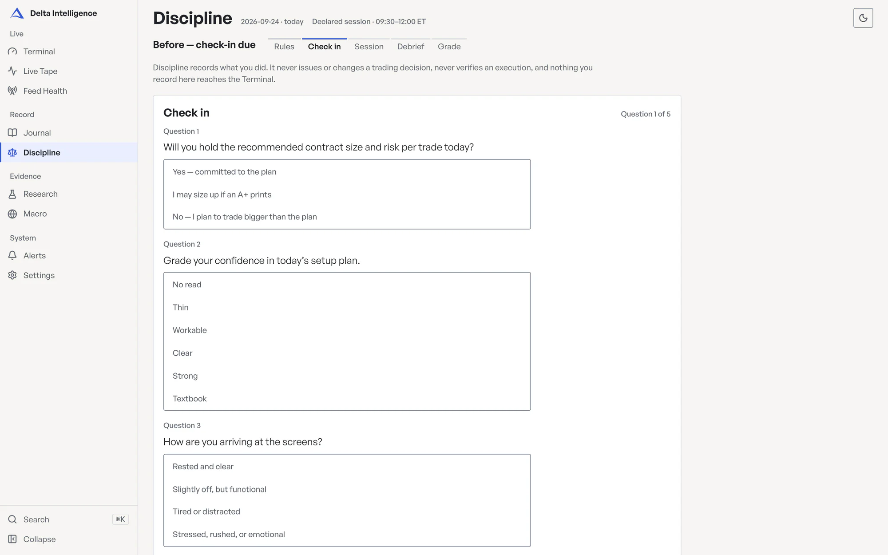
Task: Go to the Grade tab
Action: click(x=449, y=46)
